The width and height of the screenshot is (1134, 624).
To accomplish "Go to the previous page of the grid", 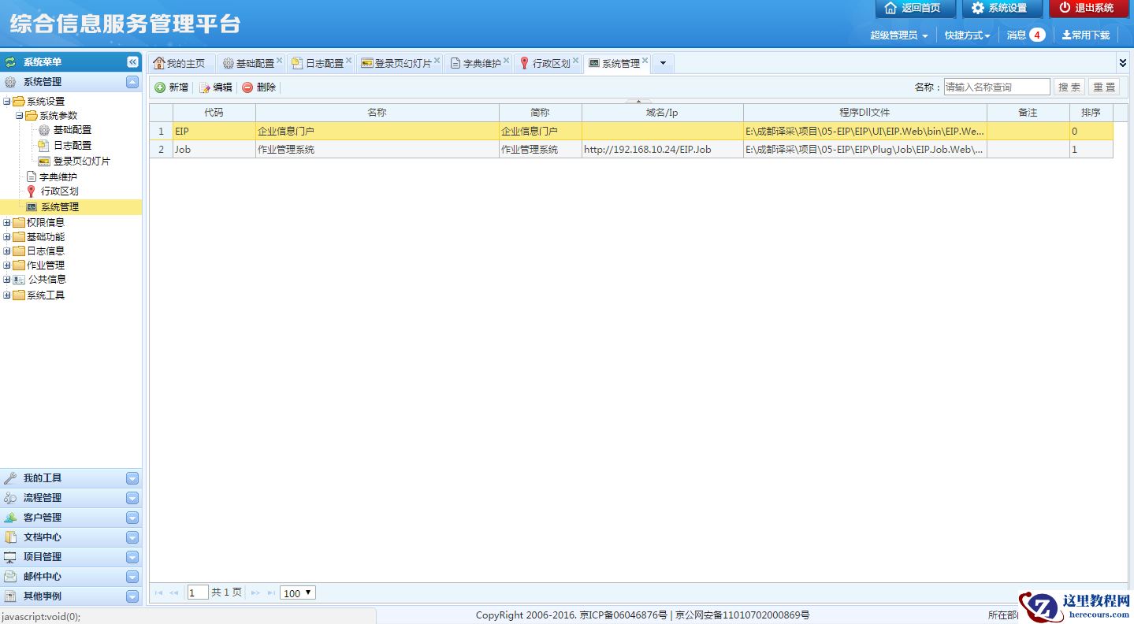I will tap(174, 592).
